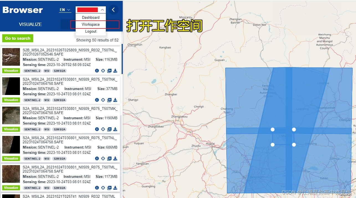The height and width of the screenshot is (198, 356).
Task: Click SENTINEL-2 tag on the 1163MB result
Action: click(x=32, y=71)
